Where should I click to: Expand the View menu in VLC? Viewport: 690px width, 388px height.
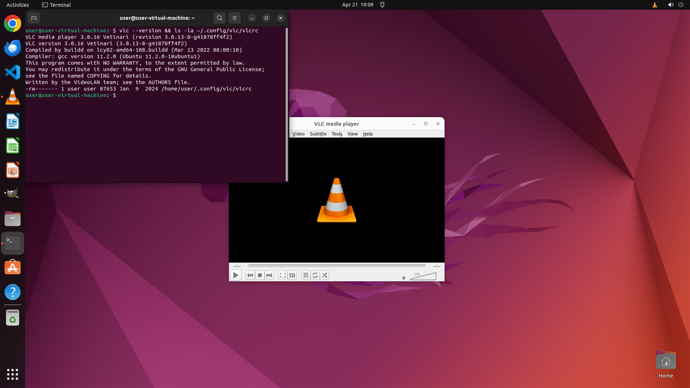pyautogui.click(x=352, y=134)
